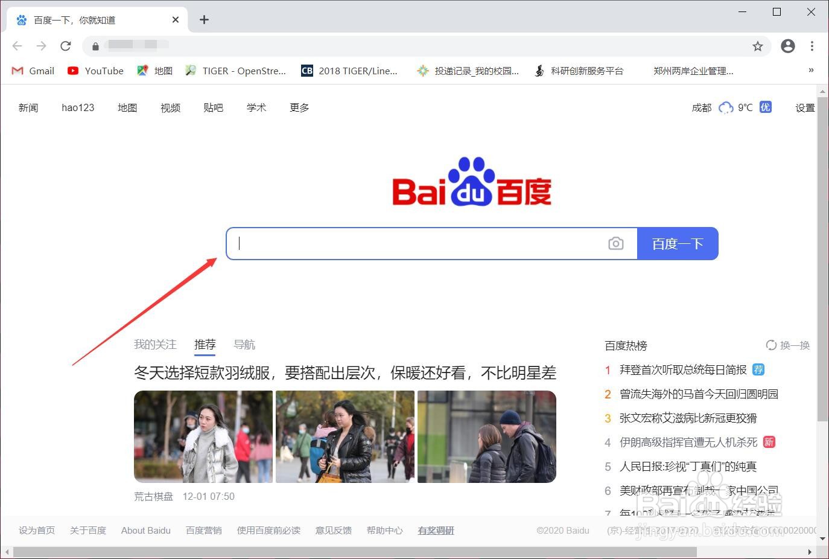Open TIGER - OpenStre... bookmark
Viewport: 829px width, 559px height.
pyautogui.click(x=235, y=71)
